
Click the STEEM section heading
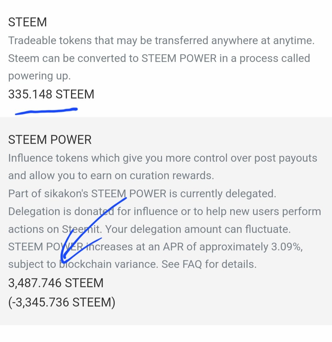coord(28,22)
